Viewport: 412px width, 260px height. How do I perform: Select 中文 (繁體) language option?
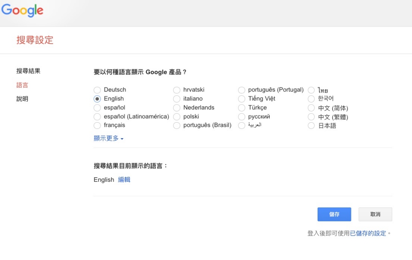click(311, 117)
